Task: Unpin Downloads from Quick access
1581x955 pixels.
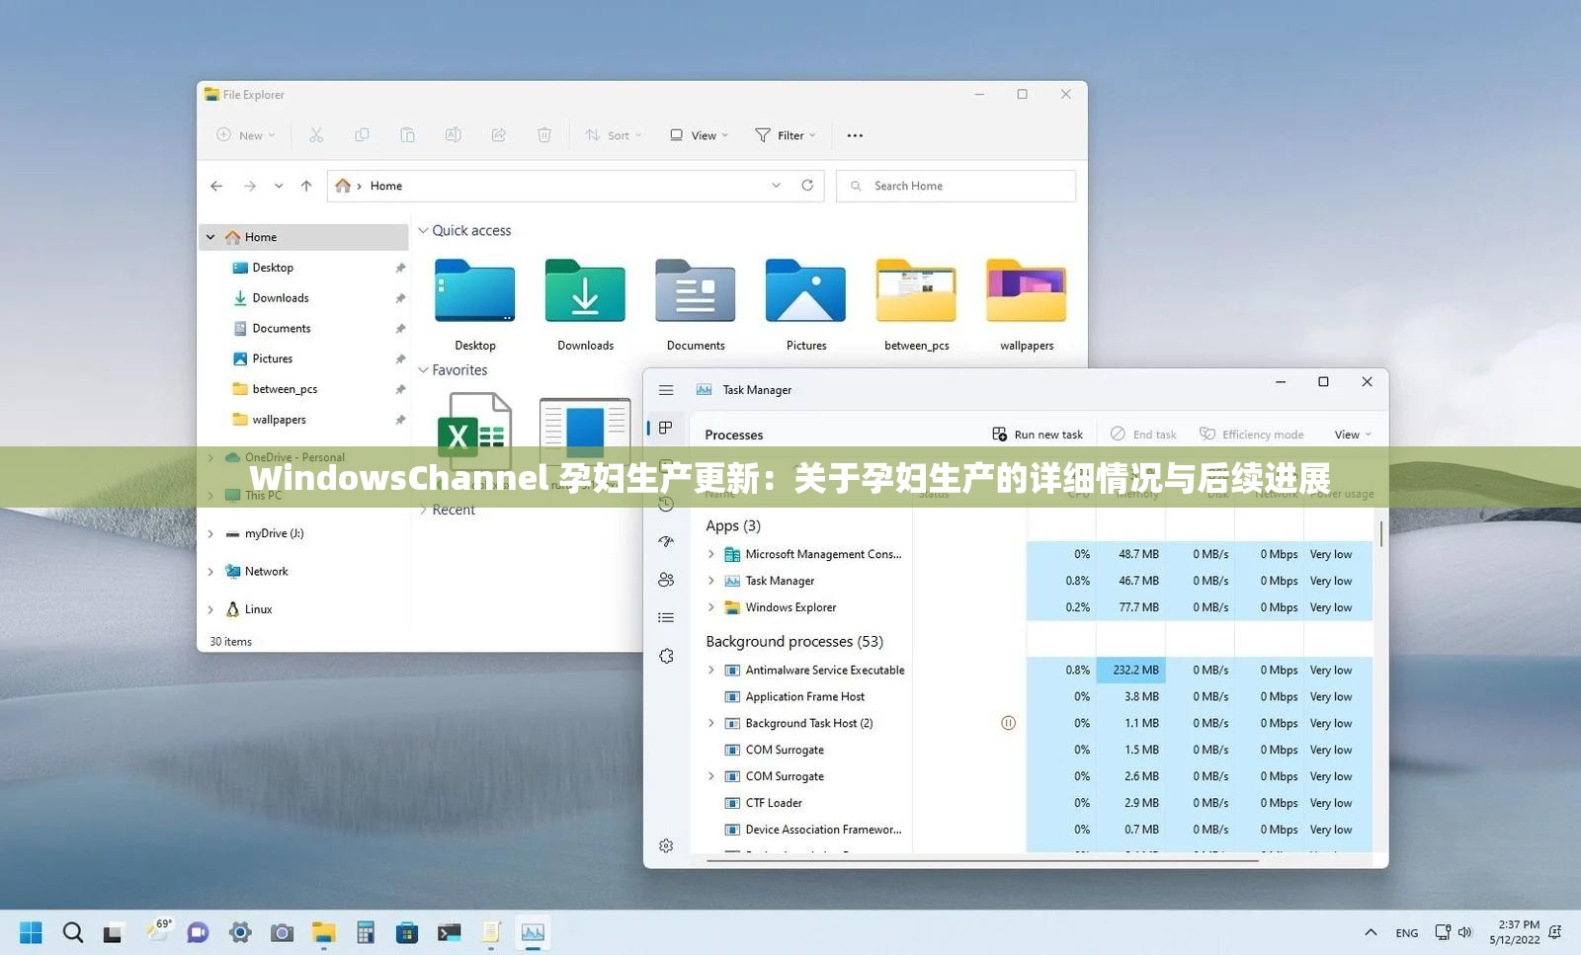Action: (x=399, y=297)
